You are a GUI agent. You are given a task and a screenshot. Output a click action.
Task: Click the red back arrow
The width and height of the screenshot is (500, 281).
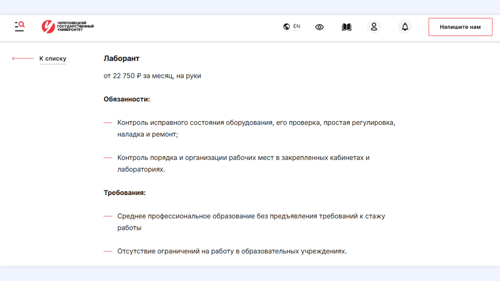(23, 59)
